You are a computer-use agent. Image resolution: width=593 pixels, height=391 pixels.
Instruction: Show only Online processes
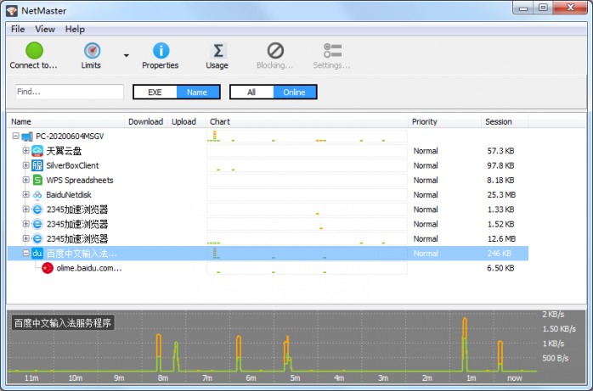click(x=295, y=92)
